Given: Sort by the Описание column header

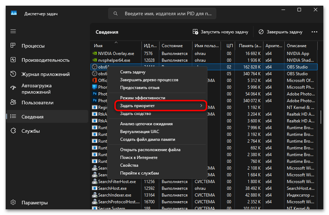Looking at the screenshot, I should click(x=301, y=45).
